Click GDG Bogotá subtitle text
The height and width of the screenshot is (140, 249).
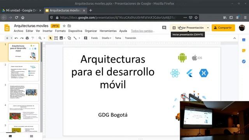[x=113, y=115]
